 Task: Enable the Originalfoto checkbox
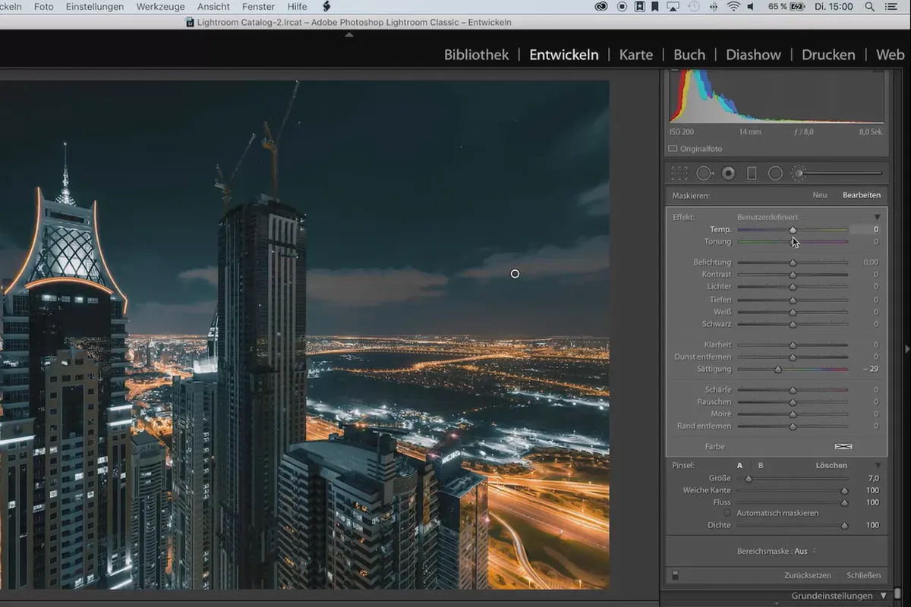coord(673,149)
